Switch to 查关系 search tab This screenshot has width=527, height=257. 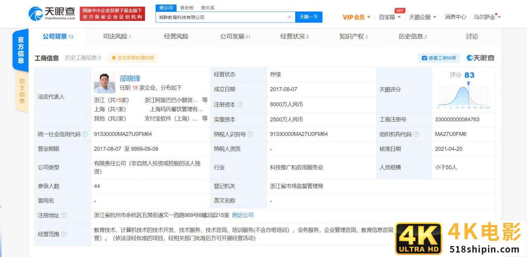pyautogui.click(x=208, y=8)
